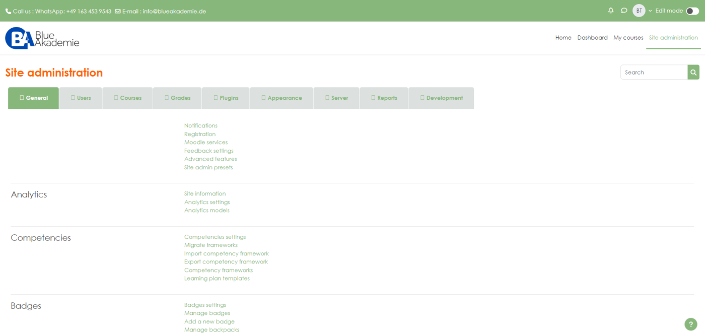Click the Site administration page heading
The image size is (705, 335).
pyautogui.click(x=54, y=73)
